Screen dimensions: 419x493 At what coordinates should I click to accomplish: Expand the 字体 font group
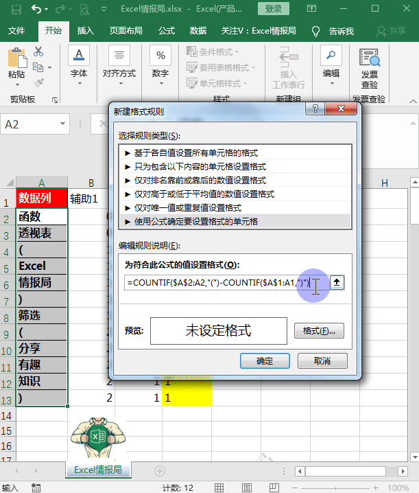pos(79,67)
